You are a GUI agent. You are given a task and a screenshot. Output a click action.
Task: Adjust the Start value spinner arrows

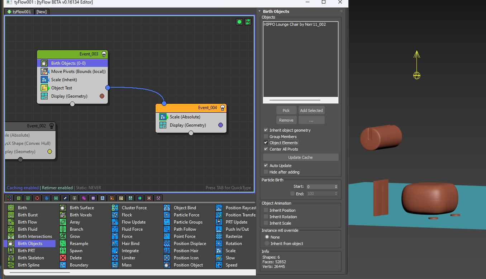pos(336,187)
